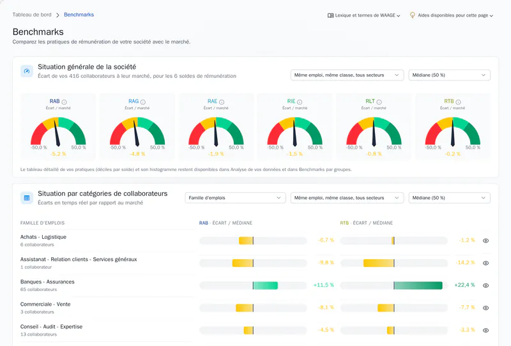
Task: Click the RIE info icon
Action: [300, 102]
